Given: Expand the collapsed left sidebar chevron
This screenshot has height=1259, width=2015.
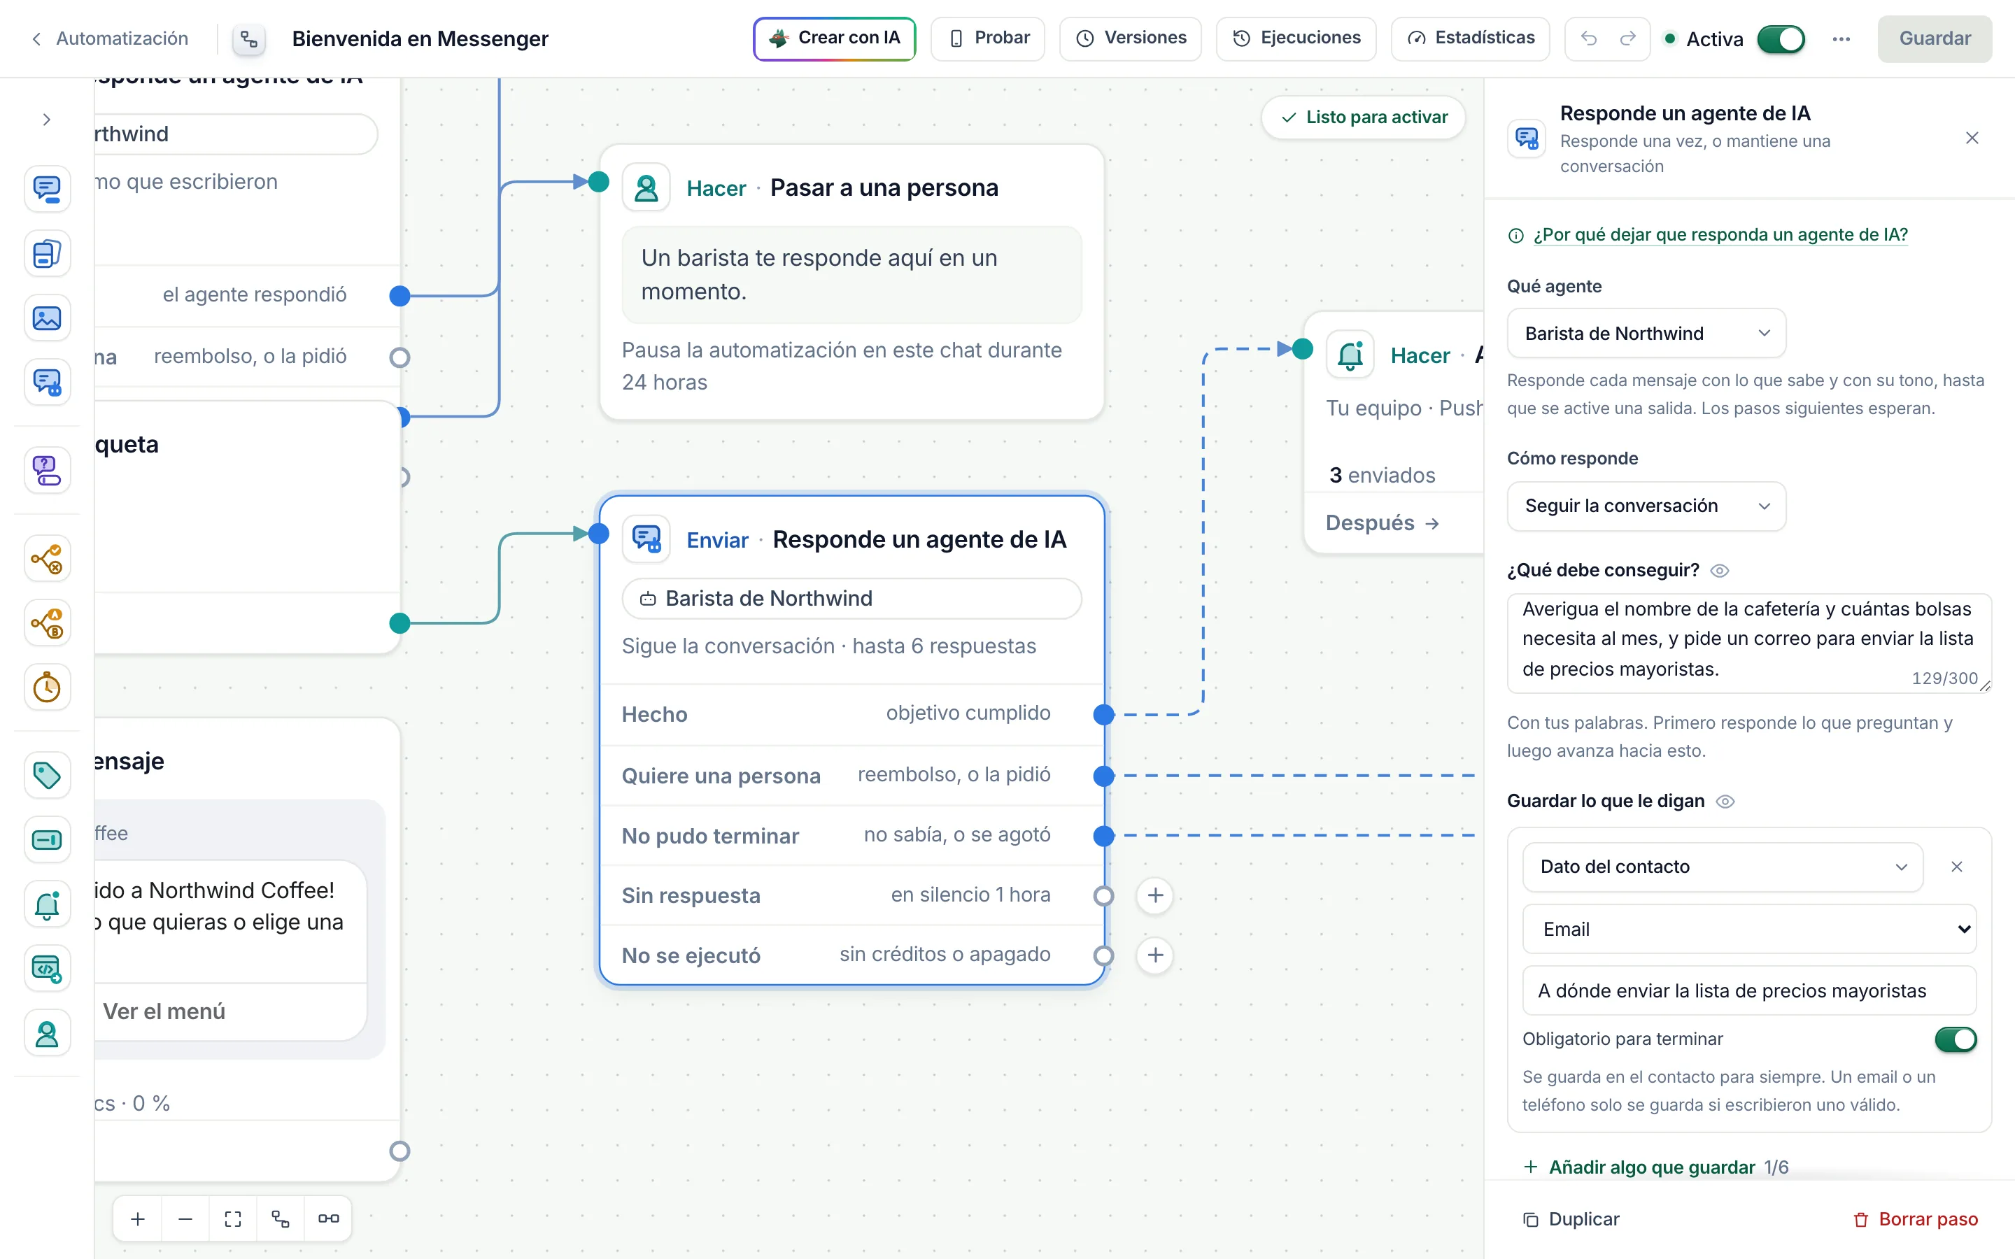Looking at the screenshot, I should click(47, 120).
